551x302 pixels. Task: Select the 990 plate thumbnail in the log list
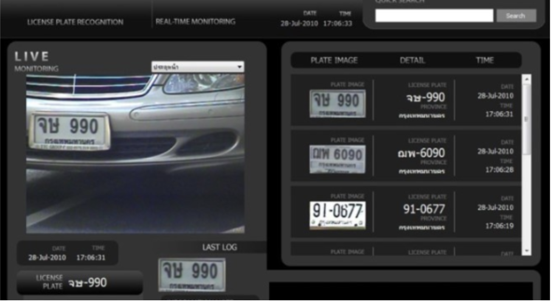point(337,103)
